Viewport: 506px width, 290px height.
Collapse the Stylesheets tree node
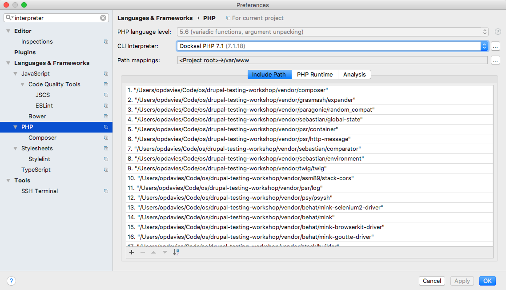tap(16, 149)
